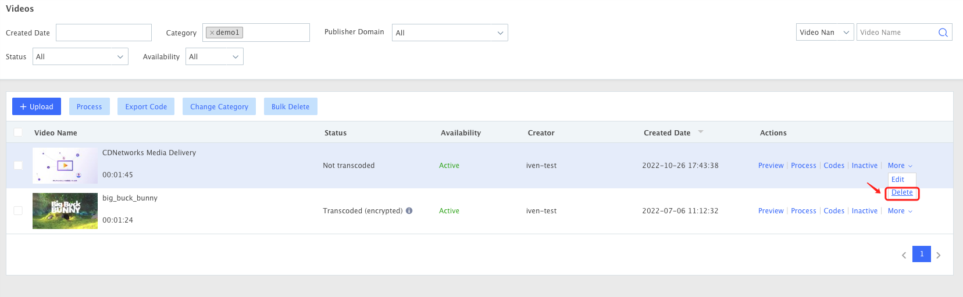Image resolution: width=963 pixels, height=297 pixels.
Task: Click the "2022-10-26 17:43:38" date cell
Action: coord(680,166)
